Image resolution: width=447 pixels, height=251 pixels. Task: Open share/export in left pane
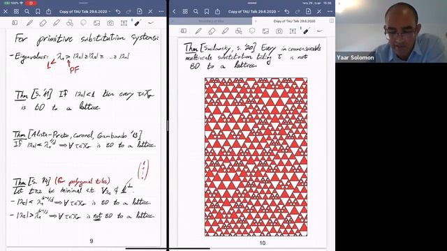click(x=49, y=12)
